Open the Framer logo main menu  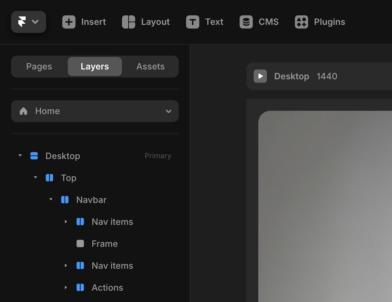[29, 22]
